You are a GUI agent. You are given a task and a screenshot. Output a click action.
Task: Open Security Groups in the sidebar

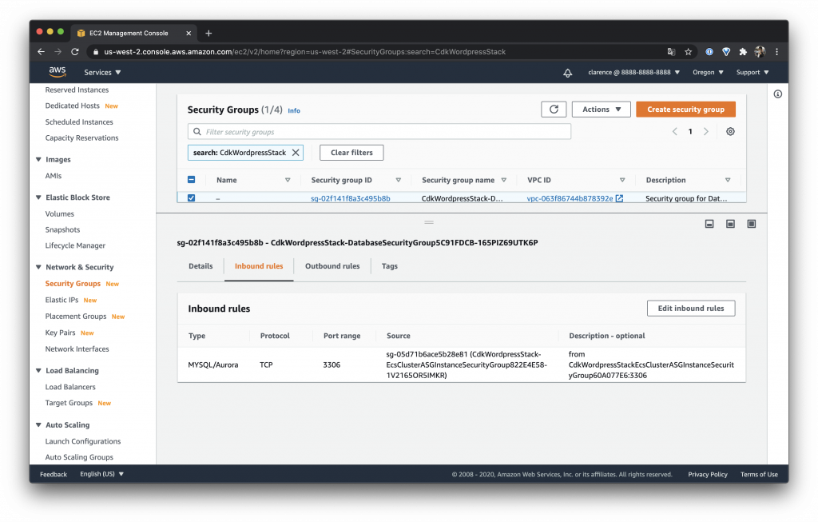73,284
